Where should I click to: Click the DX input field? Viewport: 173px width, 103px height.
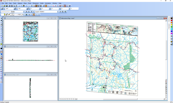pos(45,9)
